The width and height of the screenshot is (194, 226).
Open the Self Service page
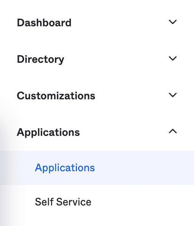coord(63,202)
